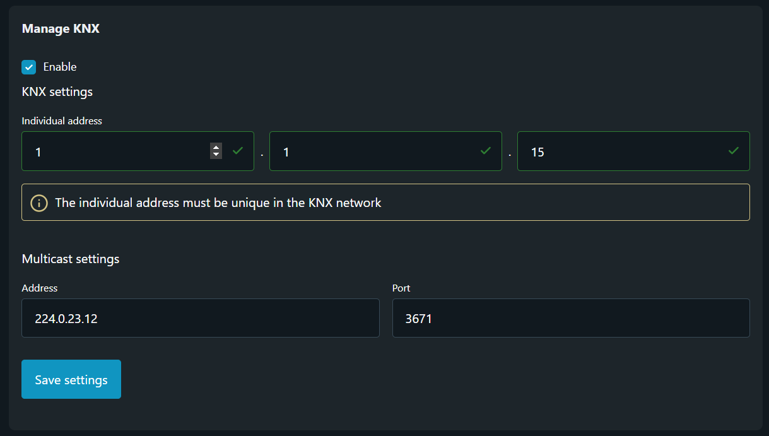Increment the first individual address with the up arrow

point(216,147)
